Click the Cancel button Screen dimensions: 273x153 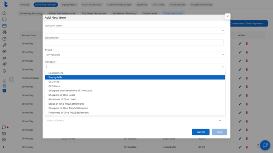pyautogui.click(x=200, y=132)
